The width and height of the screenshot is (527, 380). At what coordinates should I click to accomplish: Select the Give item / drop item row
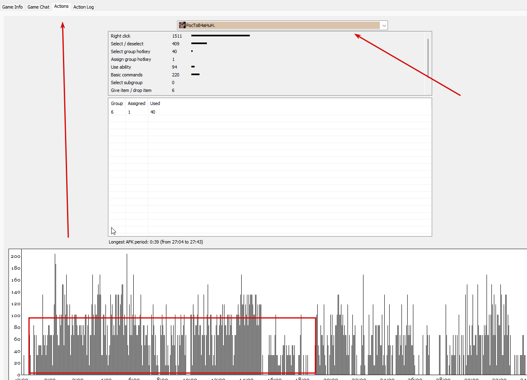[267, 90]
